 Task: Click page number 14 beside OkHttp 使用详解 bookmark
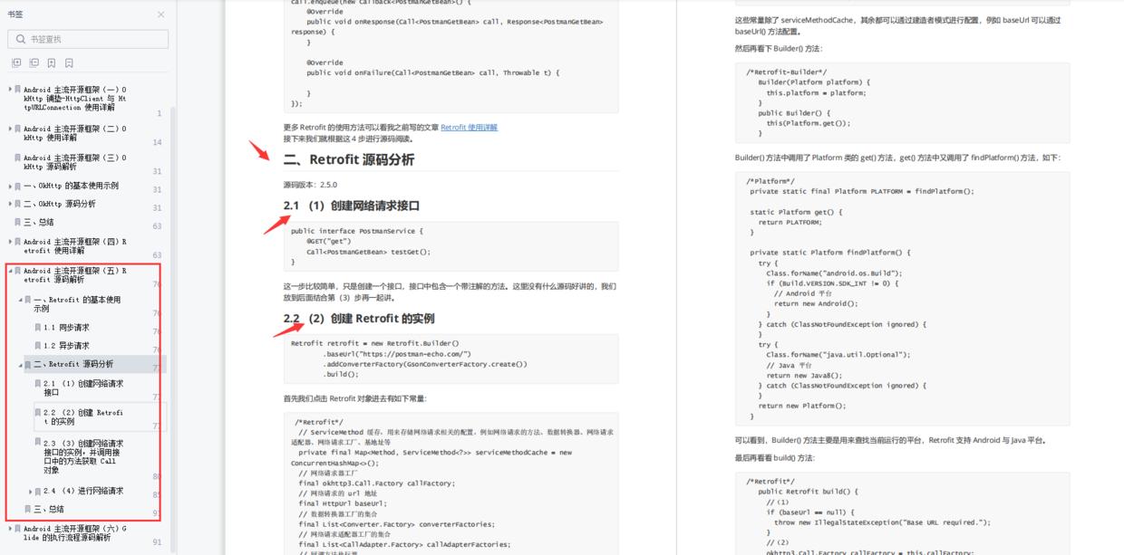point(157,142)
